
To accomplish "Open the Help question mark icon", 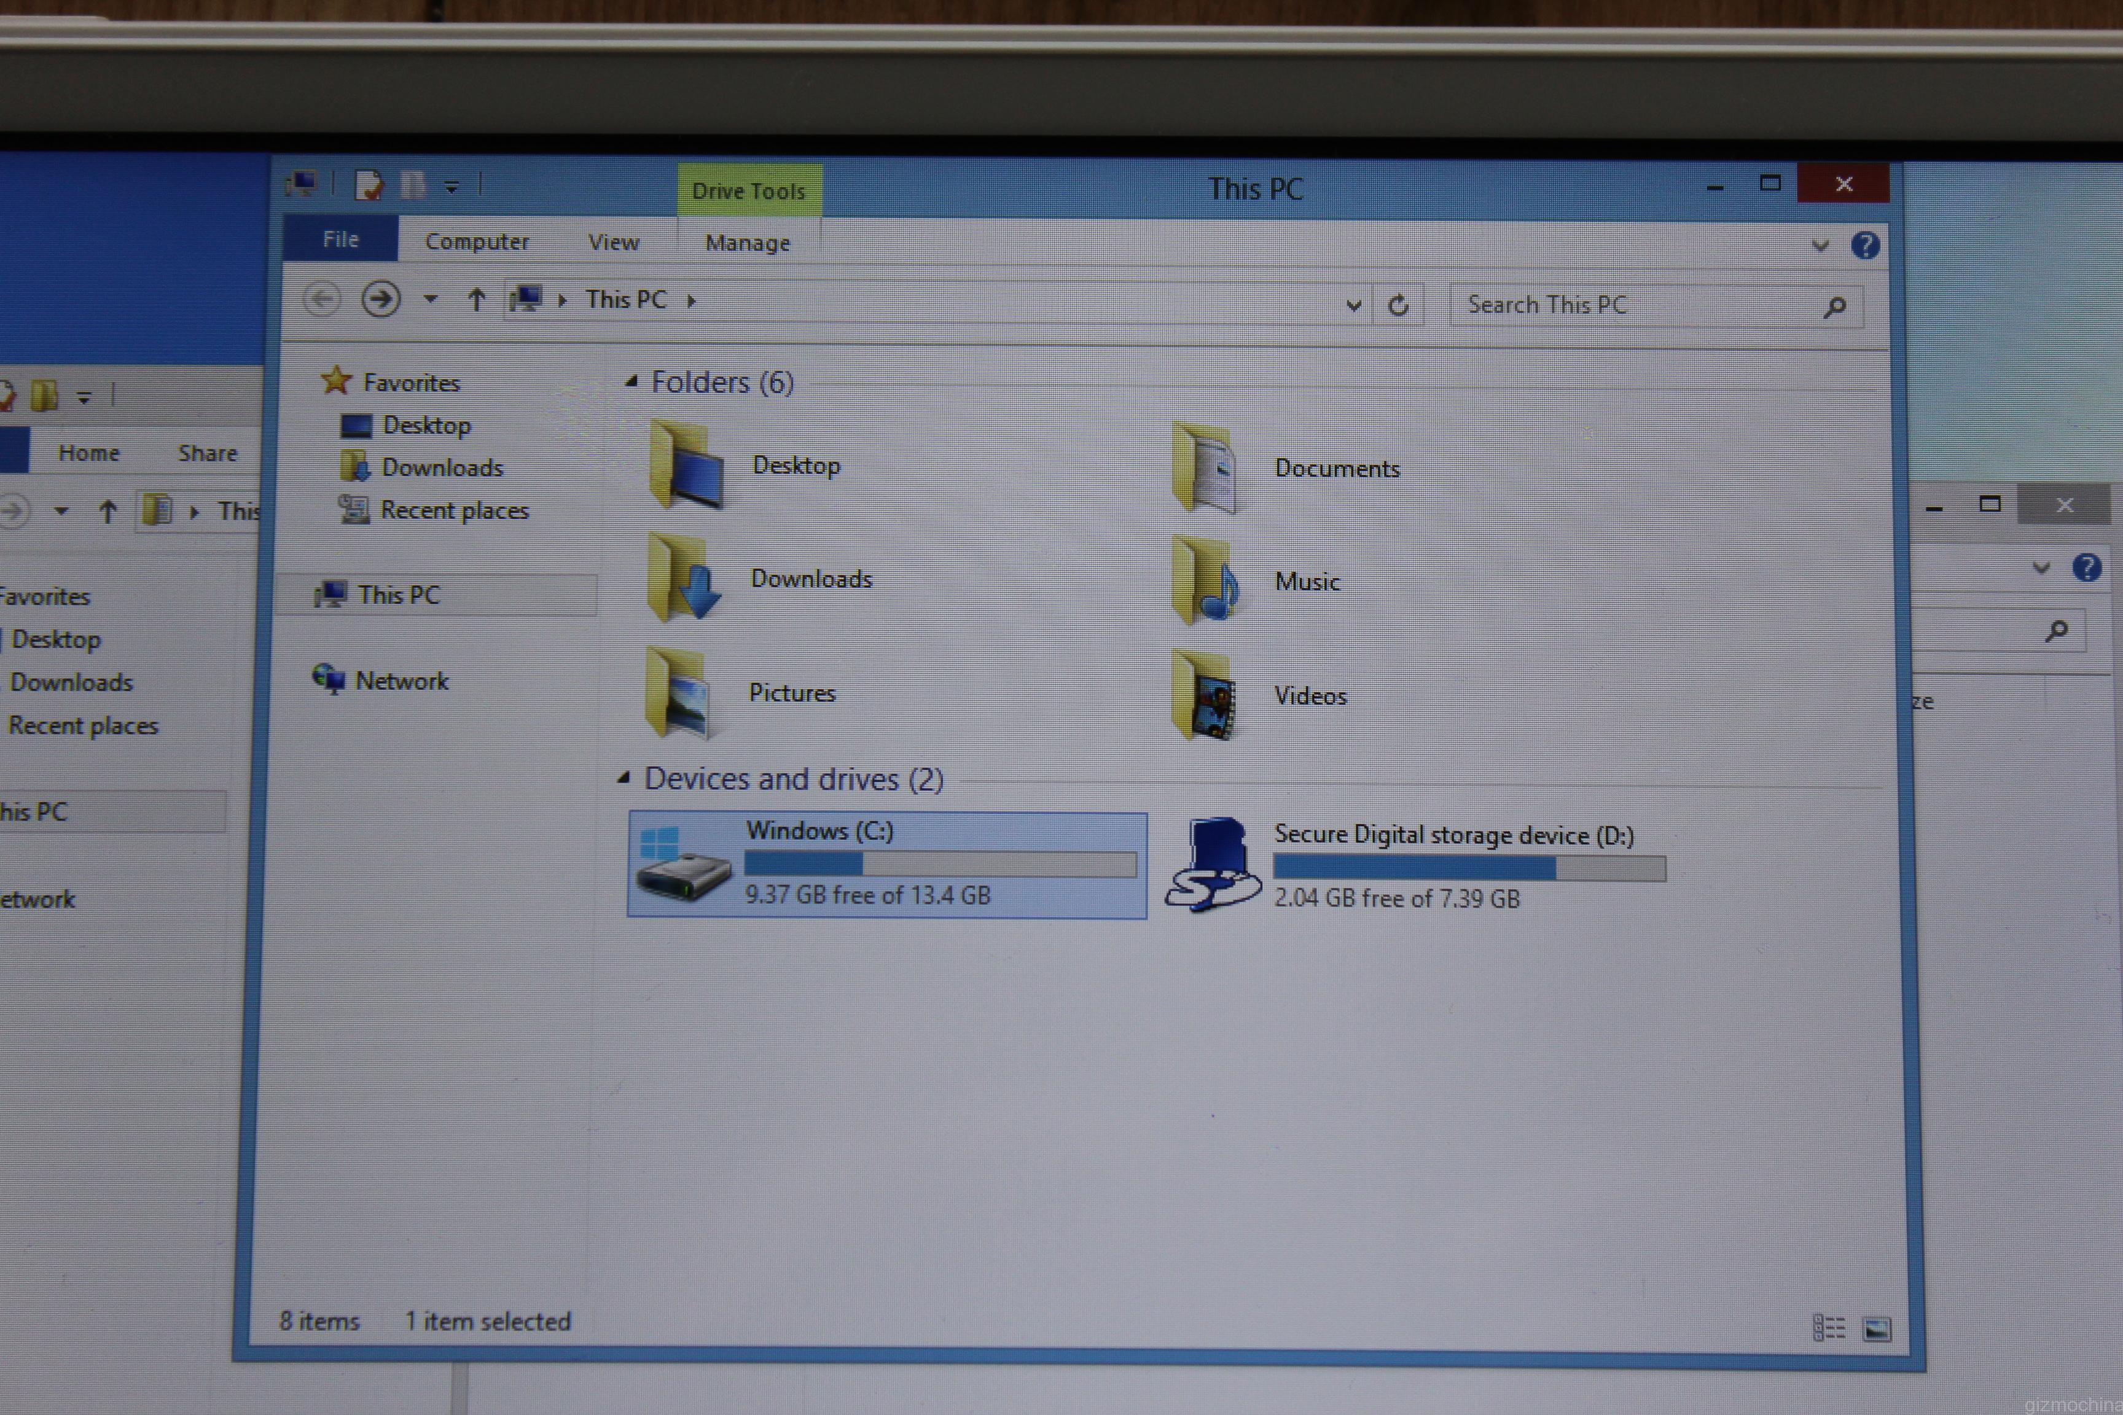I will (x=1865, y=244).
